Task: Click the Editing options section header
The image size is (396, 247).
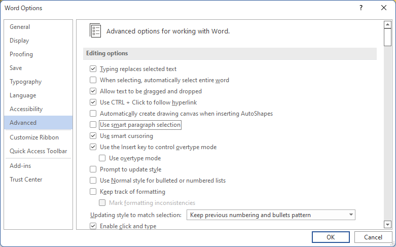Action: [x=230, y=53]
